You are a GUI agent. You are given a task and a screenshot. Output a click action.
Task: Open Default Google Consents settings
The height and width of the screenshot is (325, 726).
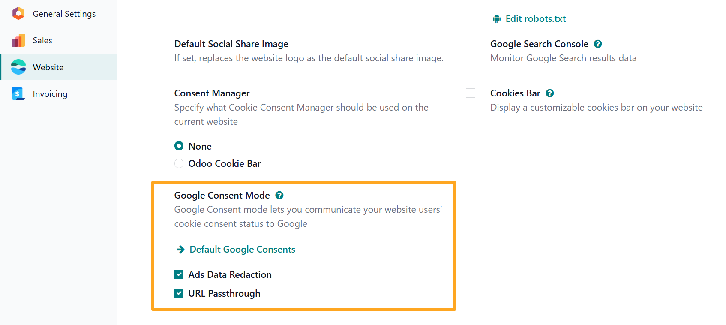click(x=242, y=249)
